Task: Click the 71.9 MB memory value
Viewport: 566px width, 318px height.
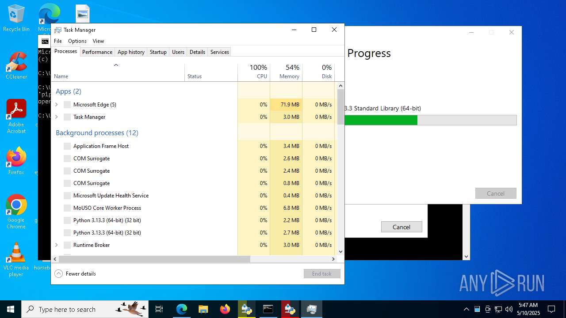Action: click(x=290, y=105)
